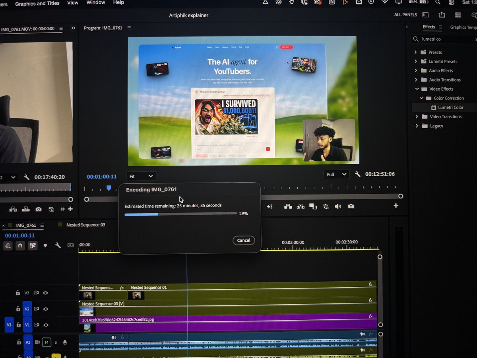Expand the Audio Transitions folder
Image resolution: width=477 pixels, height=358 pixels.
tap(416, 80)
